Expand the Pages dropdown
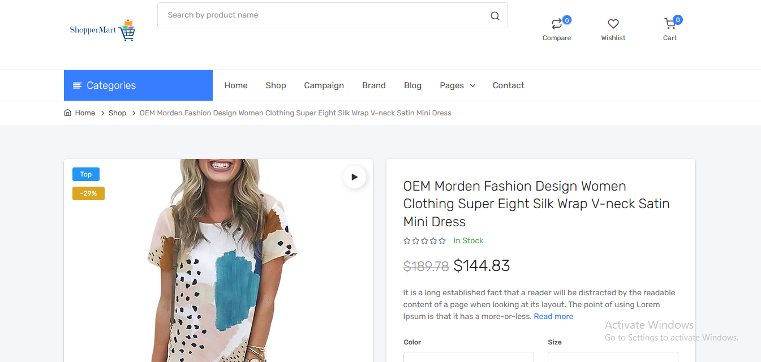The height and width of the screenshot is (362, 761). [457, 85]
